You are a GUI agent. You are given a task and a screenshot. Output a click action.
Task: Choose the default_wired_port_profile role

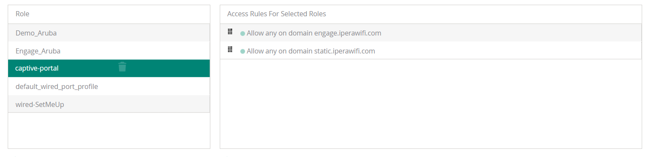pos(57,86)
